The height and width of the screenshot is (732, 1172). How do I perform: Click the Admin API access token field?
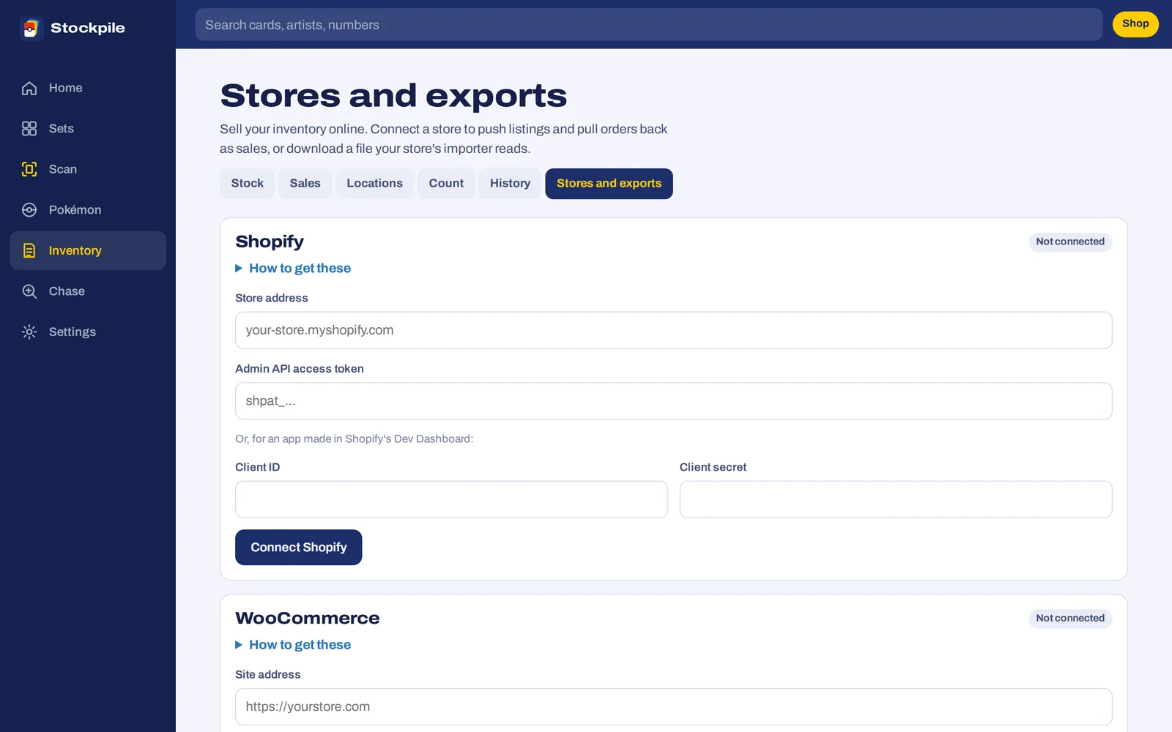[673, 401]
